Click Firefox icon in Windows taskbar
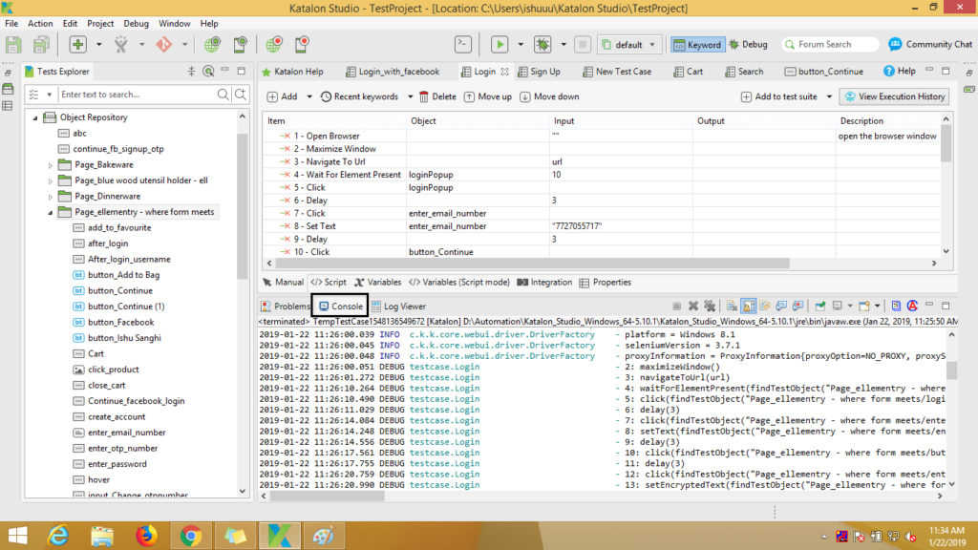 [x=146, y=535]
